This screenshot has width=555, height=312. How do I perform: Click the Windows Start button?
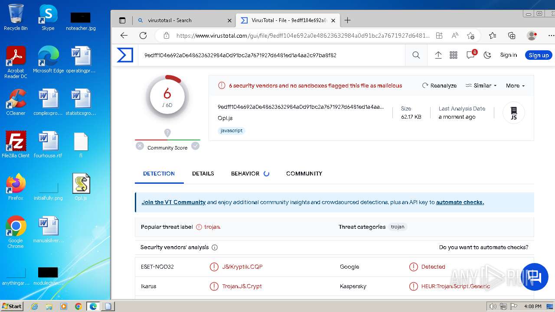[x=12, y=306]
